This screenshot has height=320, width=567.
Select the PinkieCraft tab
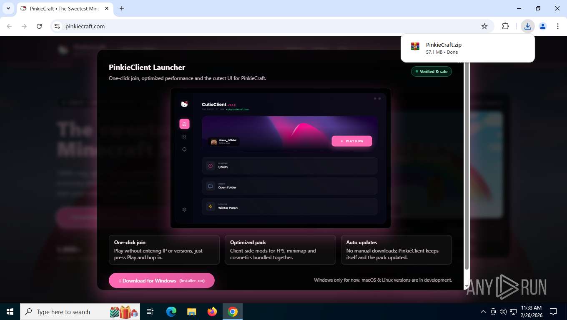pos(65,8)
